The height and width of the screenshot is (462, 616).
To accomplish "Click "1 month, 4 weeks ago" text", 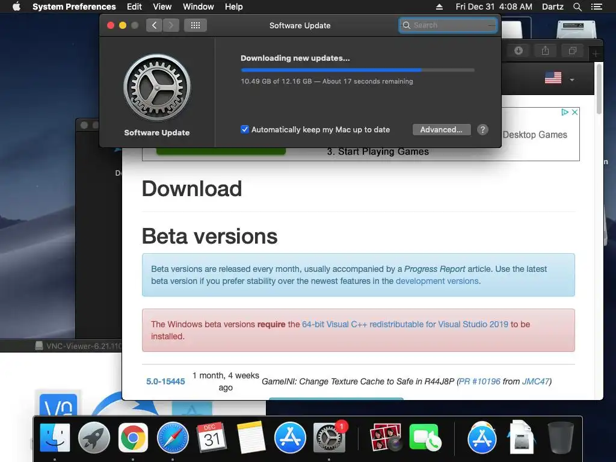I will tap(226, 381).
